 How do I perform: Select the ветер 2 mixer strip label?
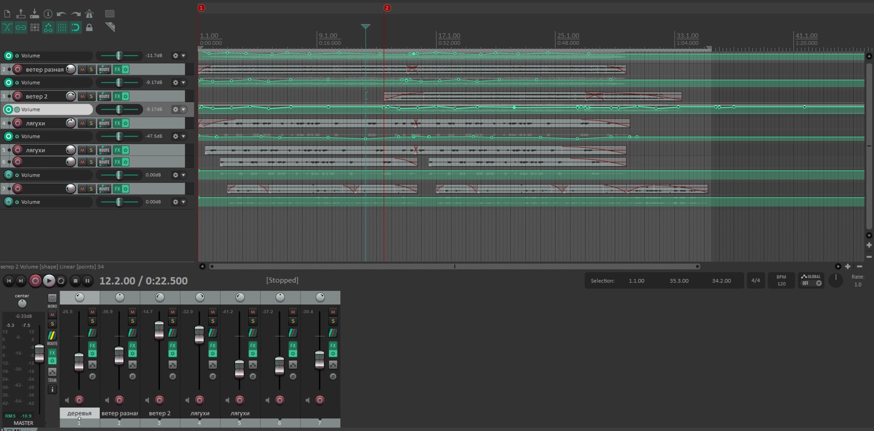[x=159, y=413]
